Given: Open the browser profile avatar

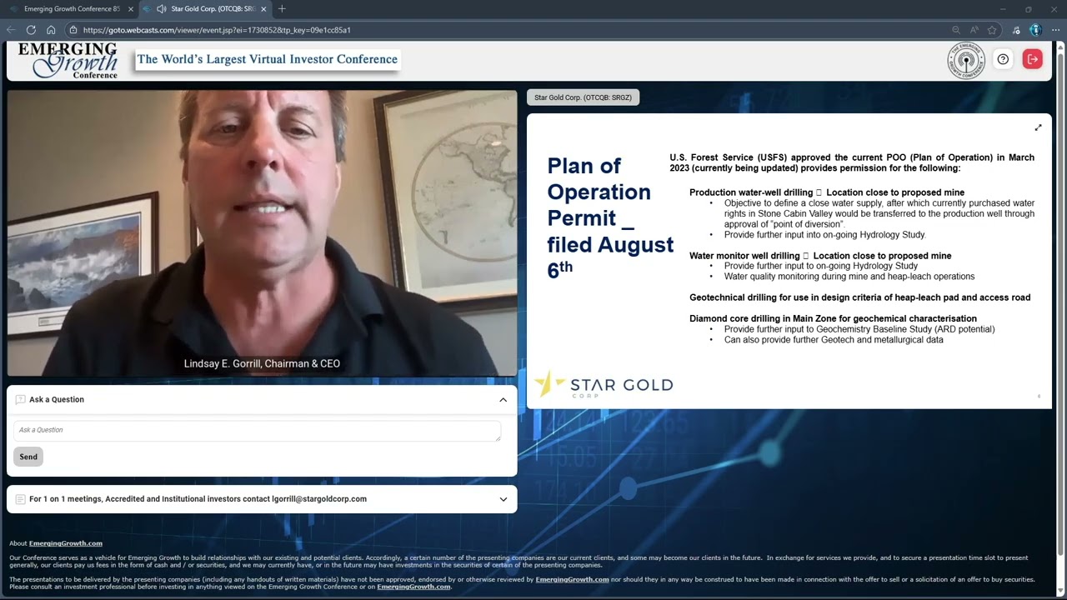Looking at the screenshot, I should tap(1035, 30).
